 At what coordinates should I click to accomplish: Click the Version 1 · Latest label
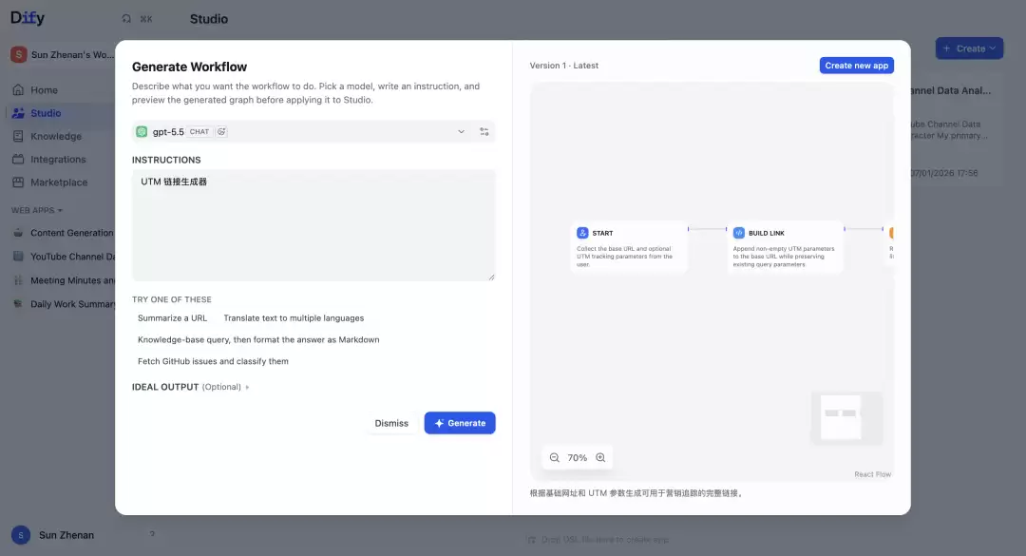(564, 66)
